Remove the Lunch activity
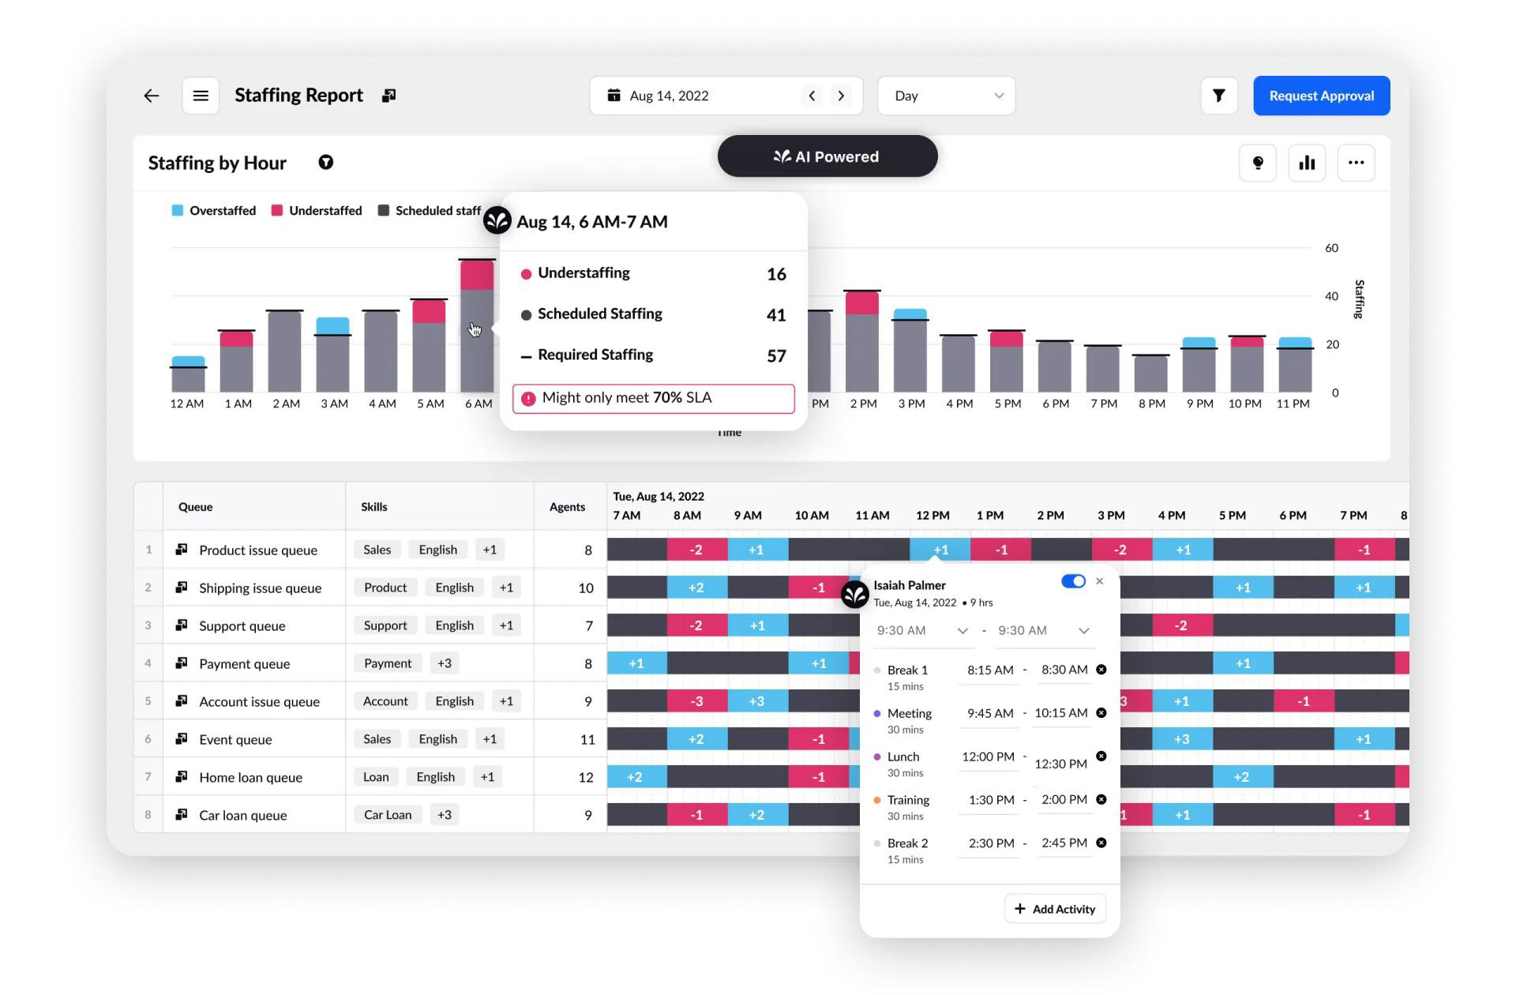 (1101, 757)
